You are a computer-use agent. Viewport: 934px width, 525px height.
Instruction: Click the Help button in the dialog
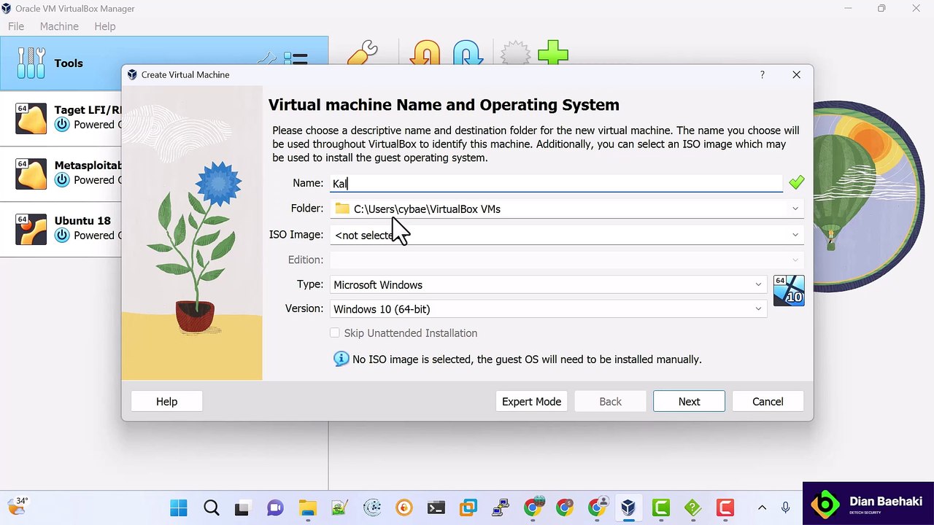point(166,401)
